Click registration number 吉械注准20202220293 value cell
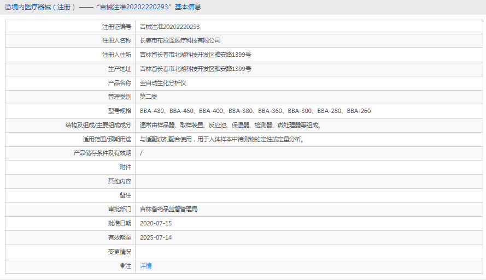This screenshot has width=486, height=280. [x=169, y=27]
